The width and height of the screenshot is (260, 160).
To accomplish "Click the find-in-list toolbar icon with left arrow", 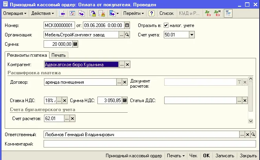I will (62, 13).
